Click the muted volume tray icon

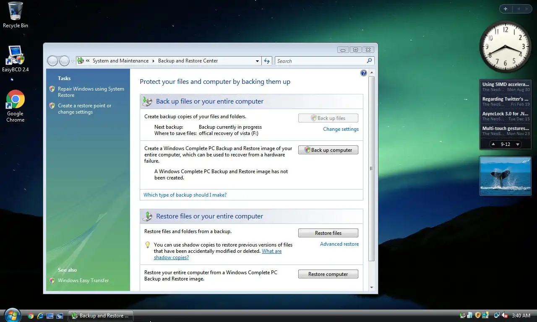[505, 315]
